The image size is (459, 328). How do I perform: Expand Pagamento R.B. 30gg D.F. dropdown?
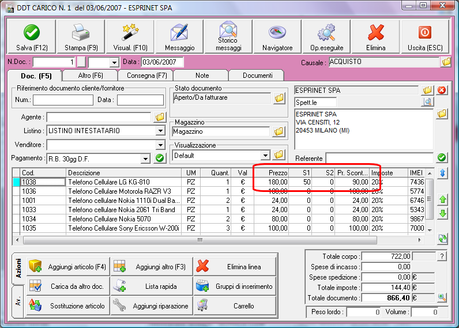click(x=145, y=159)
